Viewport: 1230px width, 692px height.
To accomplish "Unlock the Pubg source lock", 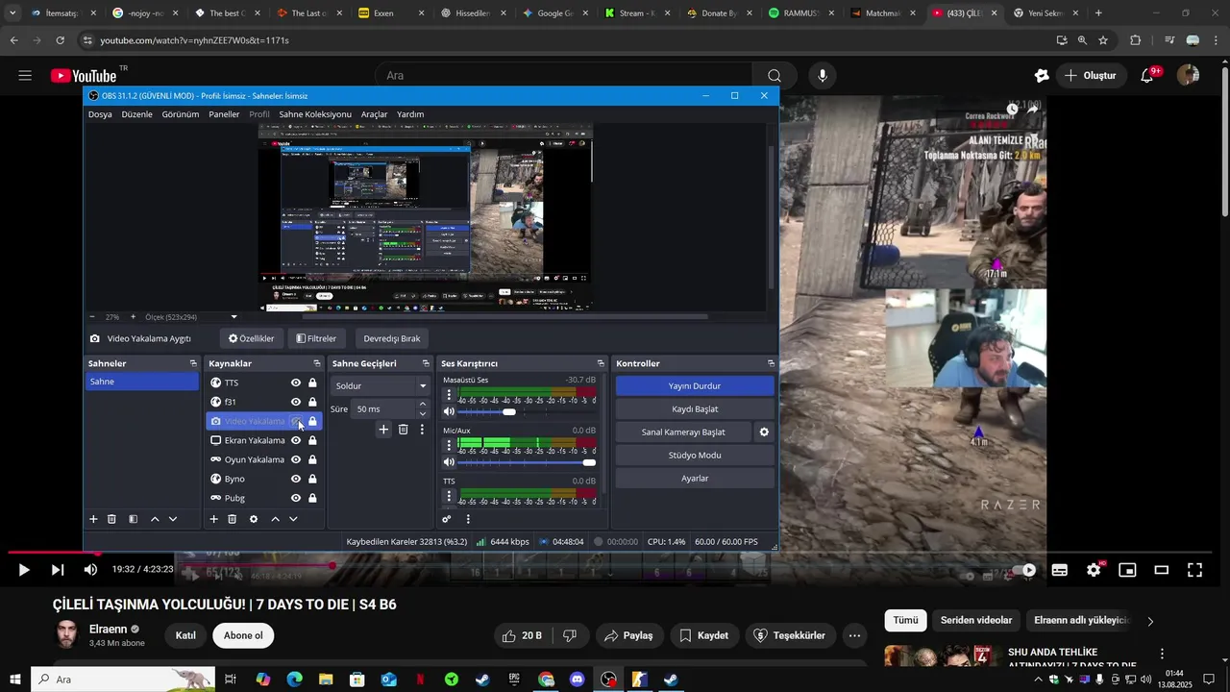I will coord(312,498).
